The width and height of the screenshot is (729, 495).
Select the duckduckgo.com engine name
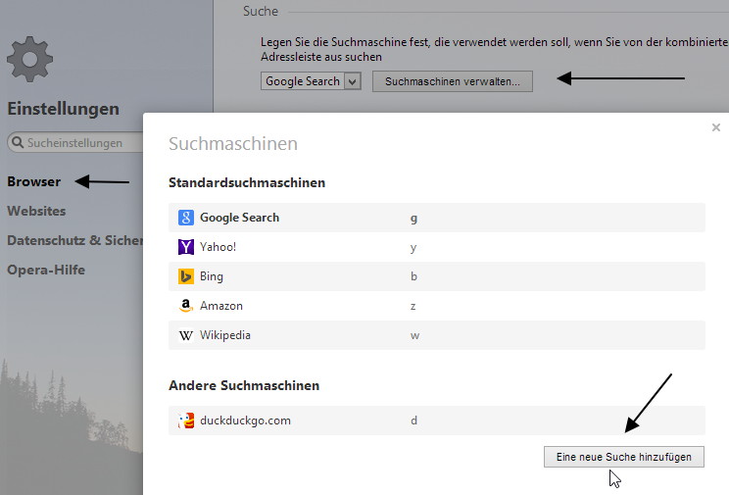pos(245,421)
